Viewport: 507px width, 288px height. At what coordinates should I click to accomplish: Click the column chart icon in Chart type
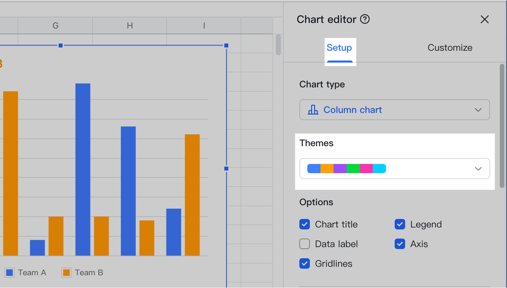(x=313, y=110)
